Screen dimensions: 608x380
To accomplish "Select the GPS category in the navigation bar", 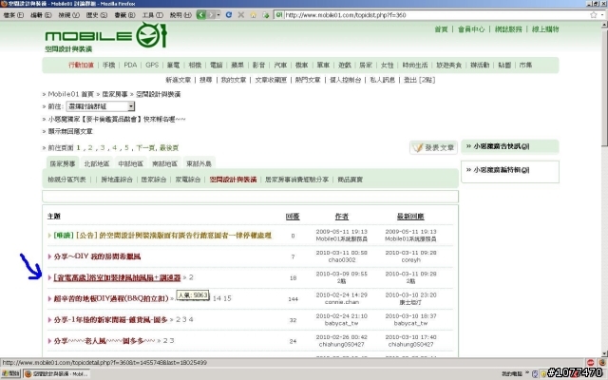I will coord(152,65).
